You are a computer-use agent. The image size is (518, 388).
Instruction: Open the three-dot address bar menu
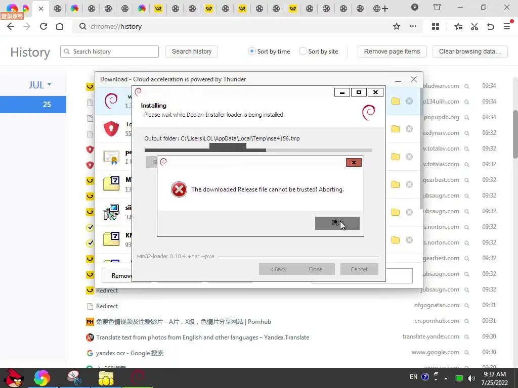tap(413, 26)
